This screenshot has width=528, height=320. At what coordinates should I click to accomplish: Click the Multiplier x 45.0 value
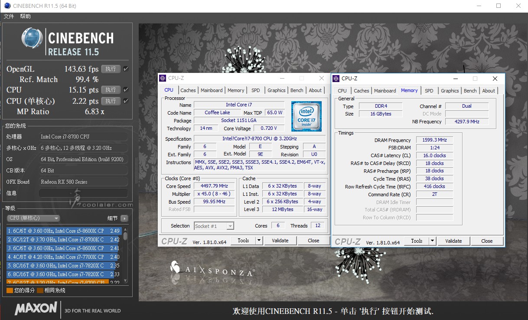click(214, 194)
